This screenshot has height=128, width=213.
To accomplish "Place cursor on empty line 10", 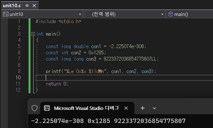I will (124, 78).
